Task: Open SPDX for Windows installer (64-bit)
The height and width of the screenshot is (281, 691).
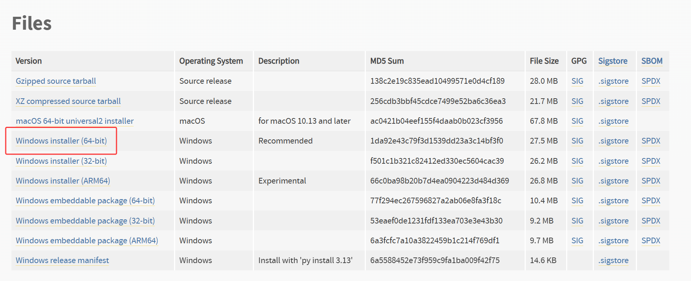Action: tap(651, 141)
